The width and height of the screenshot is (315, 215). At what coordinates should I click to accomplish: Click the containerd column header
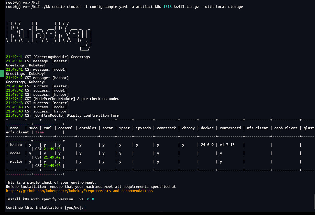pyautogui.click(x=229, y=128)
